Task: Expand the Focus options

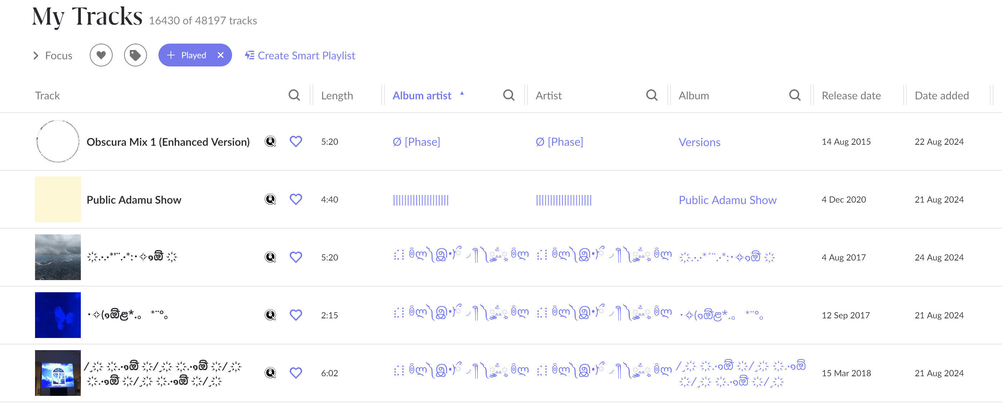Action: [x=36, y=56]
